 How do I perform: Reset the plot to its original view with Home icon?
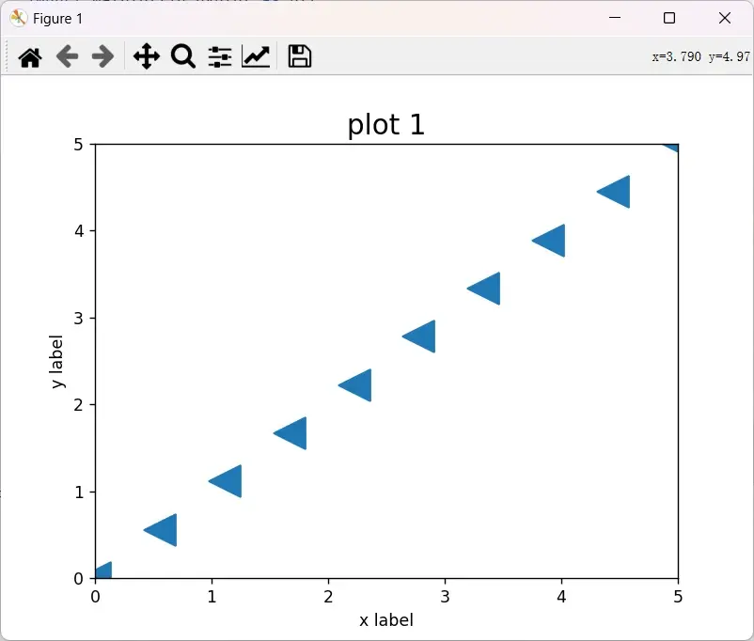click(30, 57)
